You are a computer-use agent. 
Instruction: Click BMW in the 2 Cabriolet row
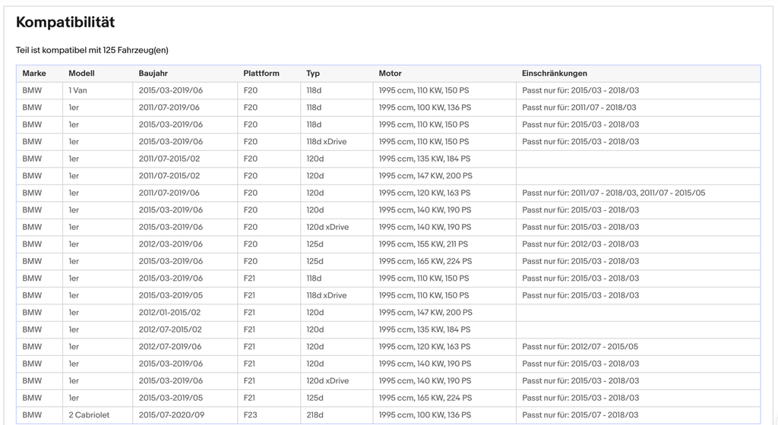(32, 414)
